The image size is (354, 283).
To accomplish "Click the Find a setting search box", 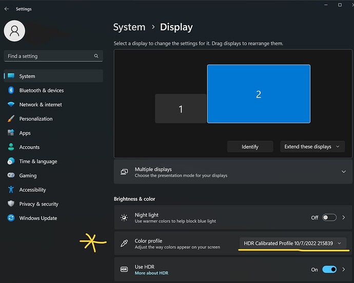I will coord(53,56).
